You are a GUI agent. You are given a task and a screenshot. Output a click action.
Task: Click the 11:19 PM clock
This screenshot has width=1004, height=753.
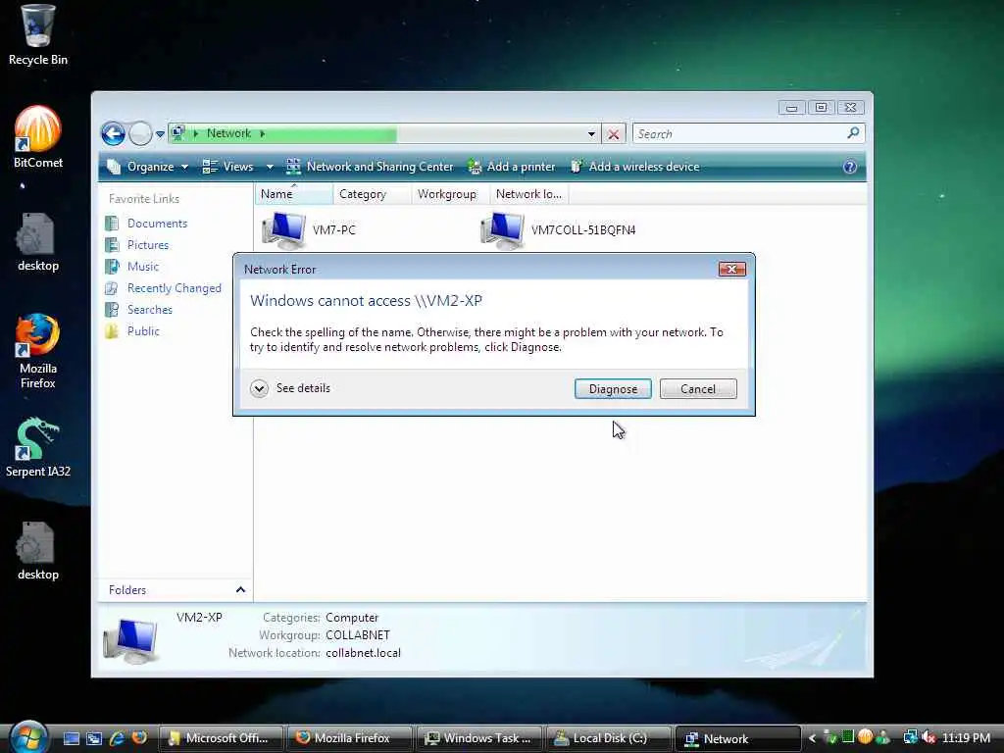pyautogui.click(x=966, y=738)
